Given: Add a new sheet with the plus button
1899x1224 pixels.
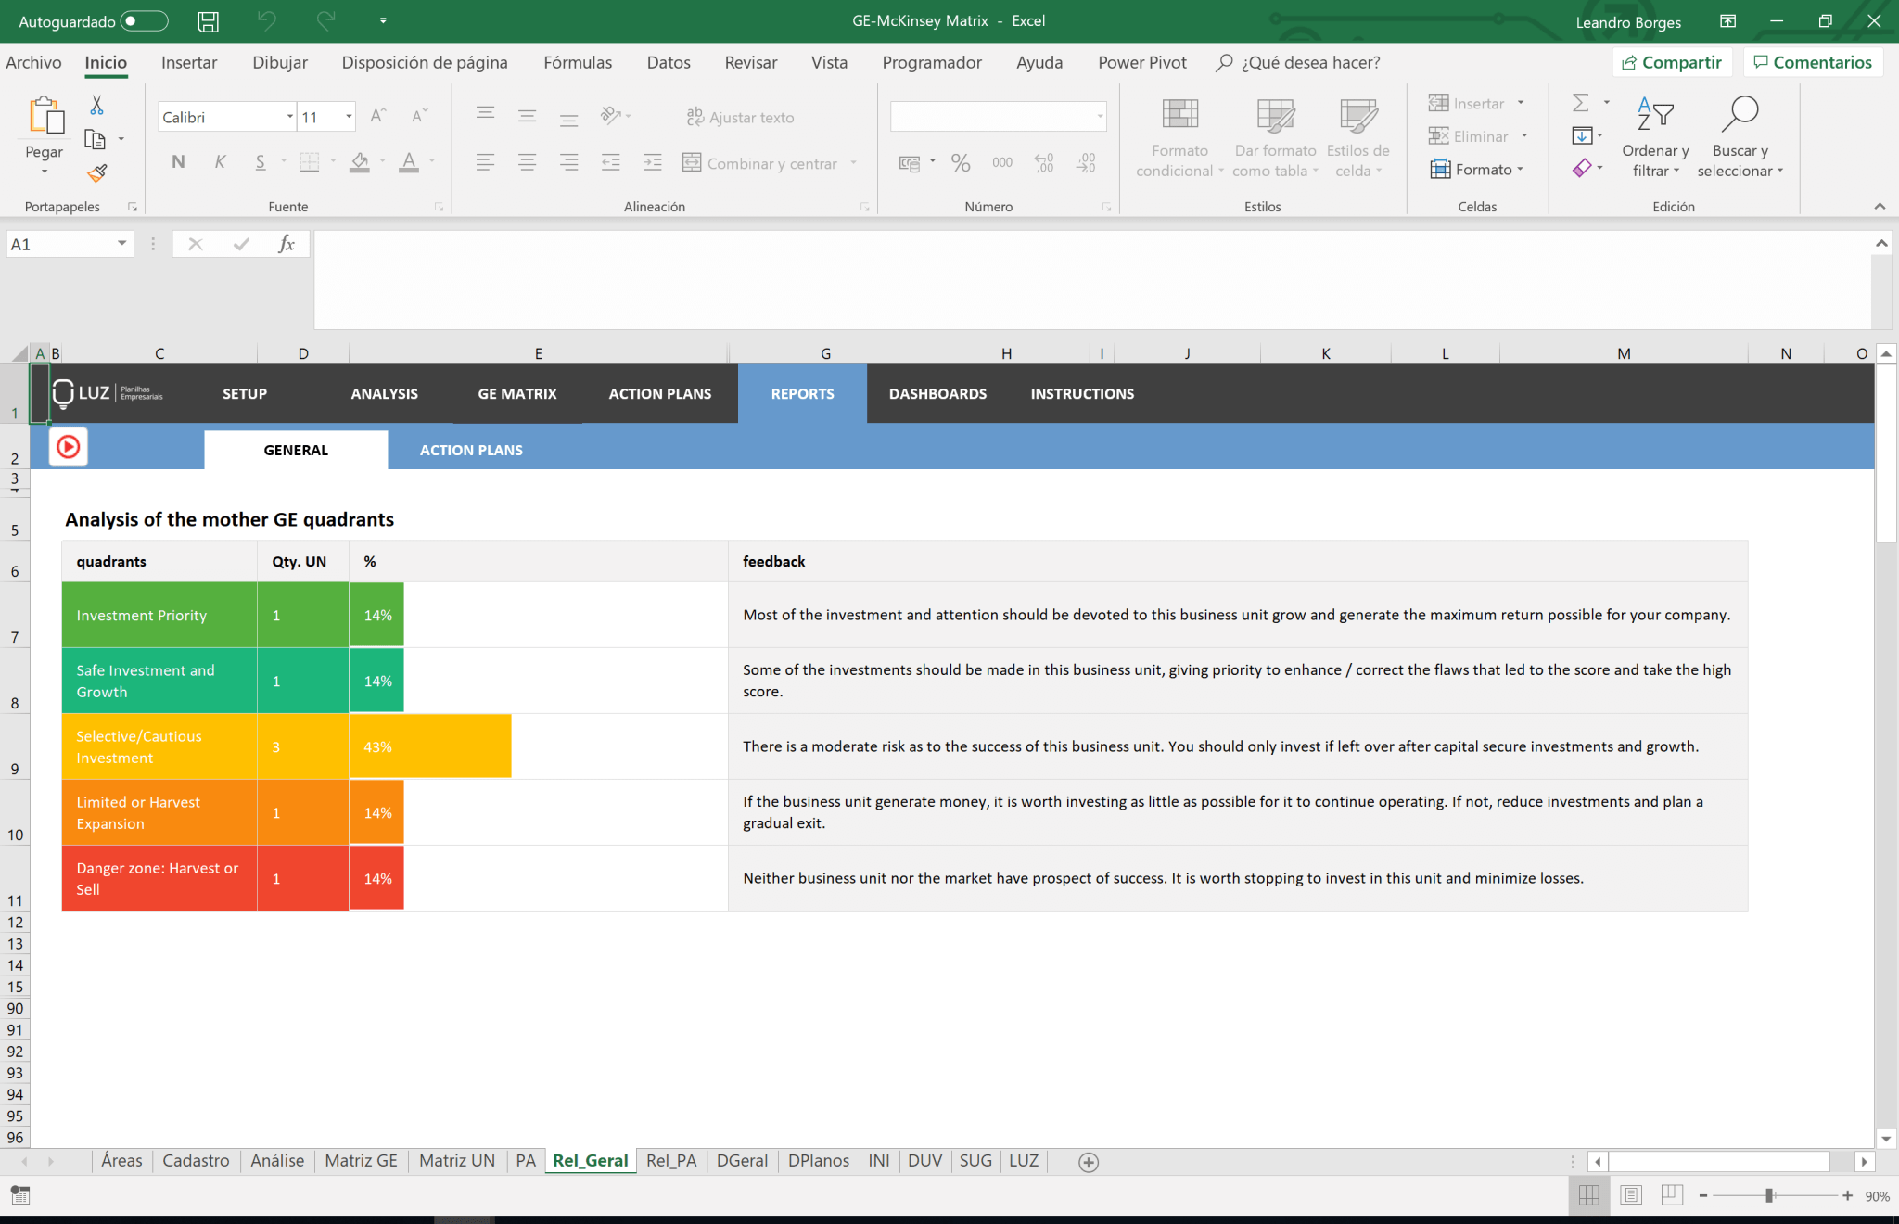Looking at the screenshot, I should pos(1089,1161).
